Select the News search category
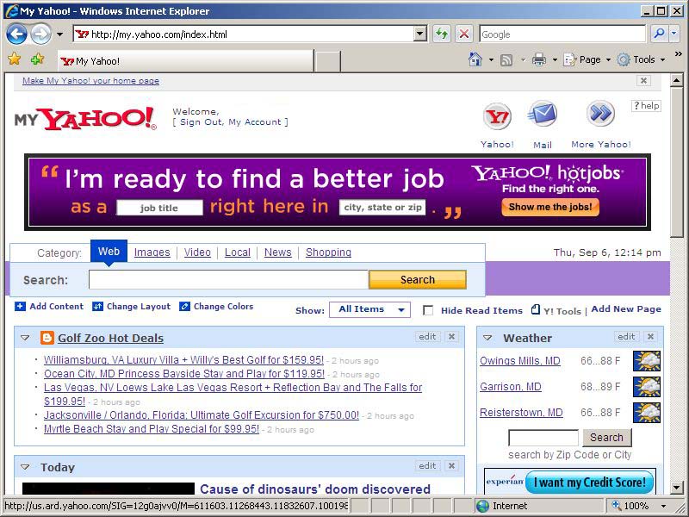 click(x=277, y=252)
